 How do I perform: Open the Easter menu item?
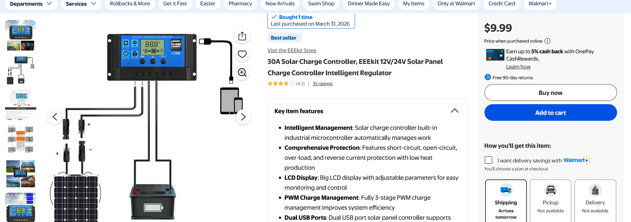coord(208,4)
